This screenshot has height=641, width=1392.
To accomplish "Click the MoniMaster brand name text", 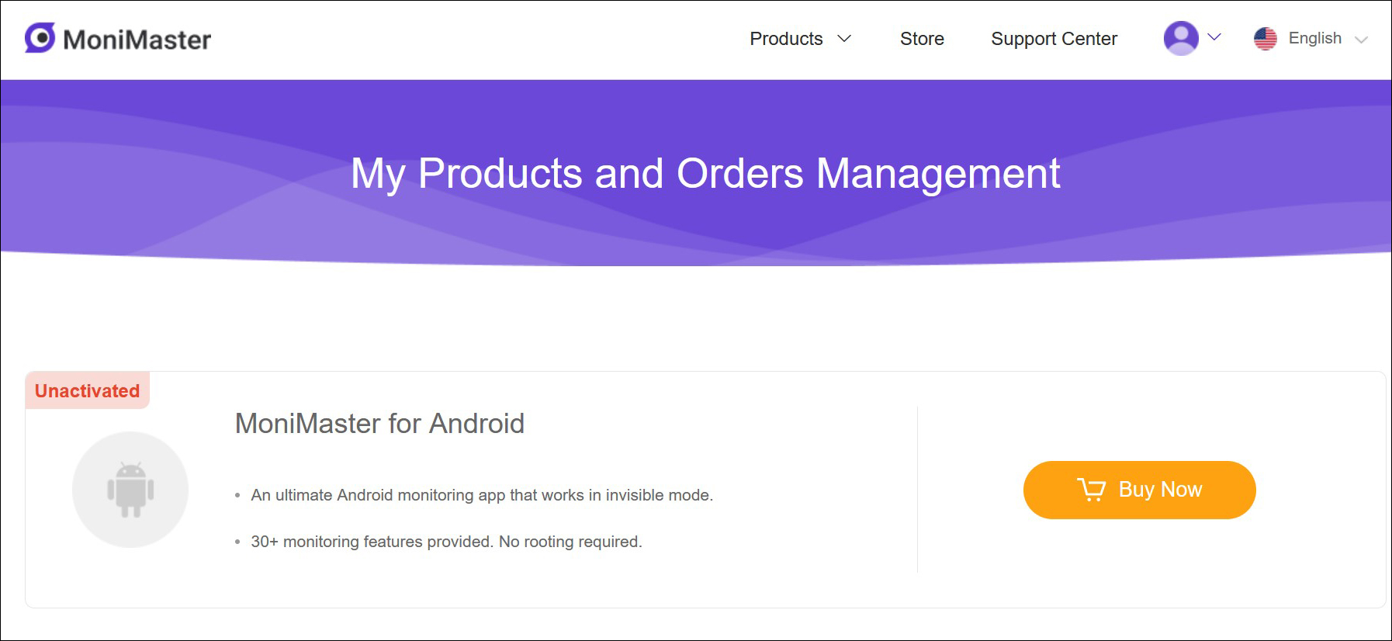I will (x=137, y=40).
